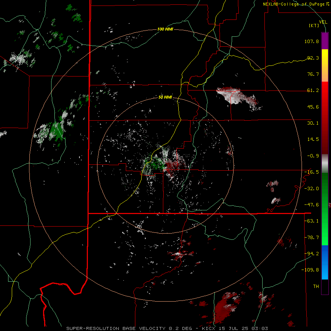Click the 50 NMI range ring label

pos(165,97)
